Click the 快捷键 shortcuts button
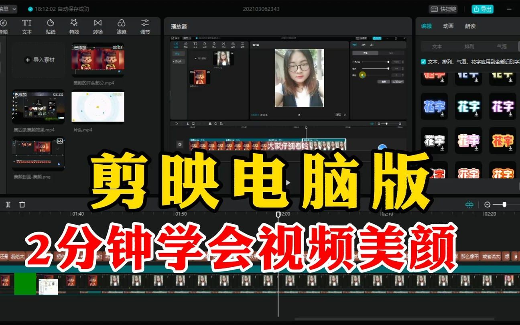The width and height of the screenshot is (520, 325). pos(443,9)
